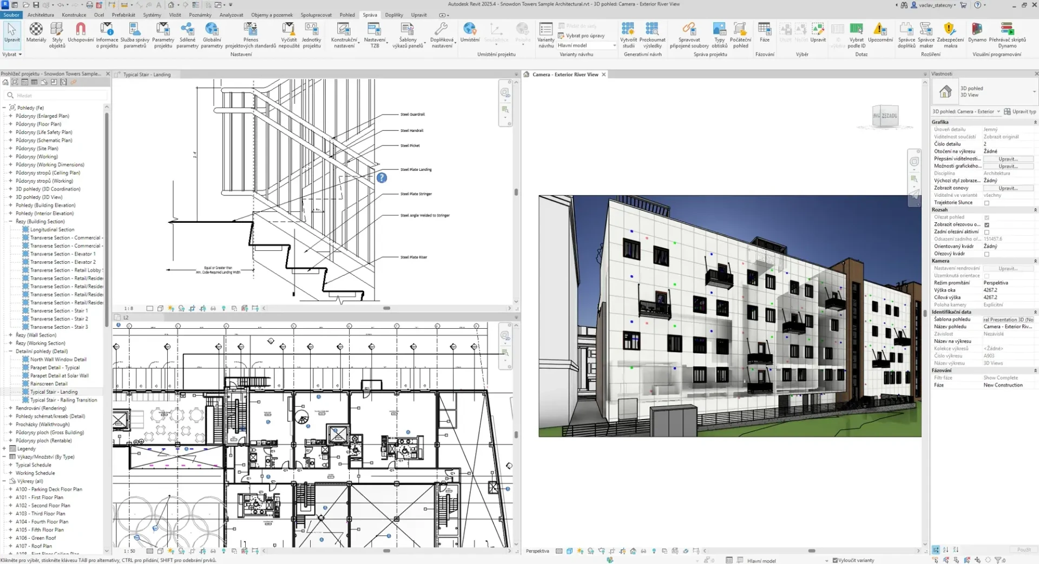Close Camera - Exterior River View tab
The image size is (1039, 564).
[x=603, y=75]
